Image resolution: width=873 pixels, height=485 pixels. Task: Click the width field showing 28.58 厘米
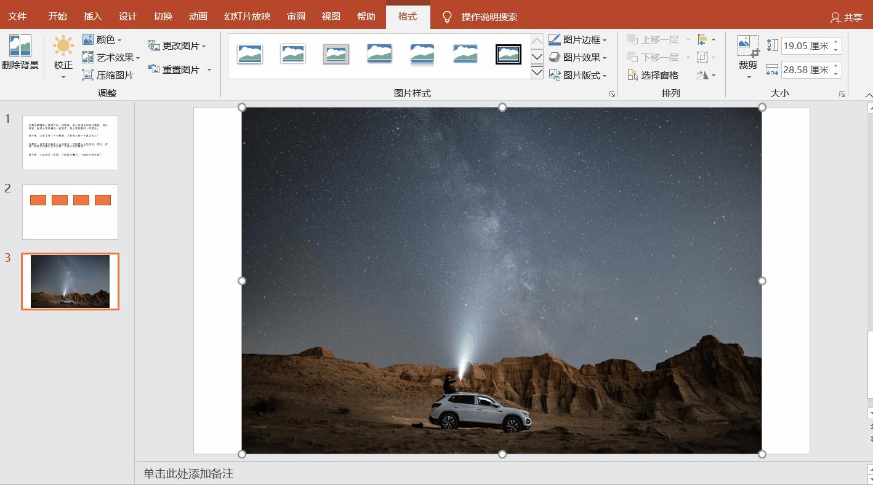click(x=806, y=70)
